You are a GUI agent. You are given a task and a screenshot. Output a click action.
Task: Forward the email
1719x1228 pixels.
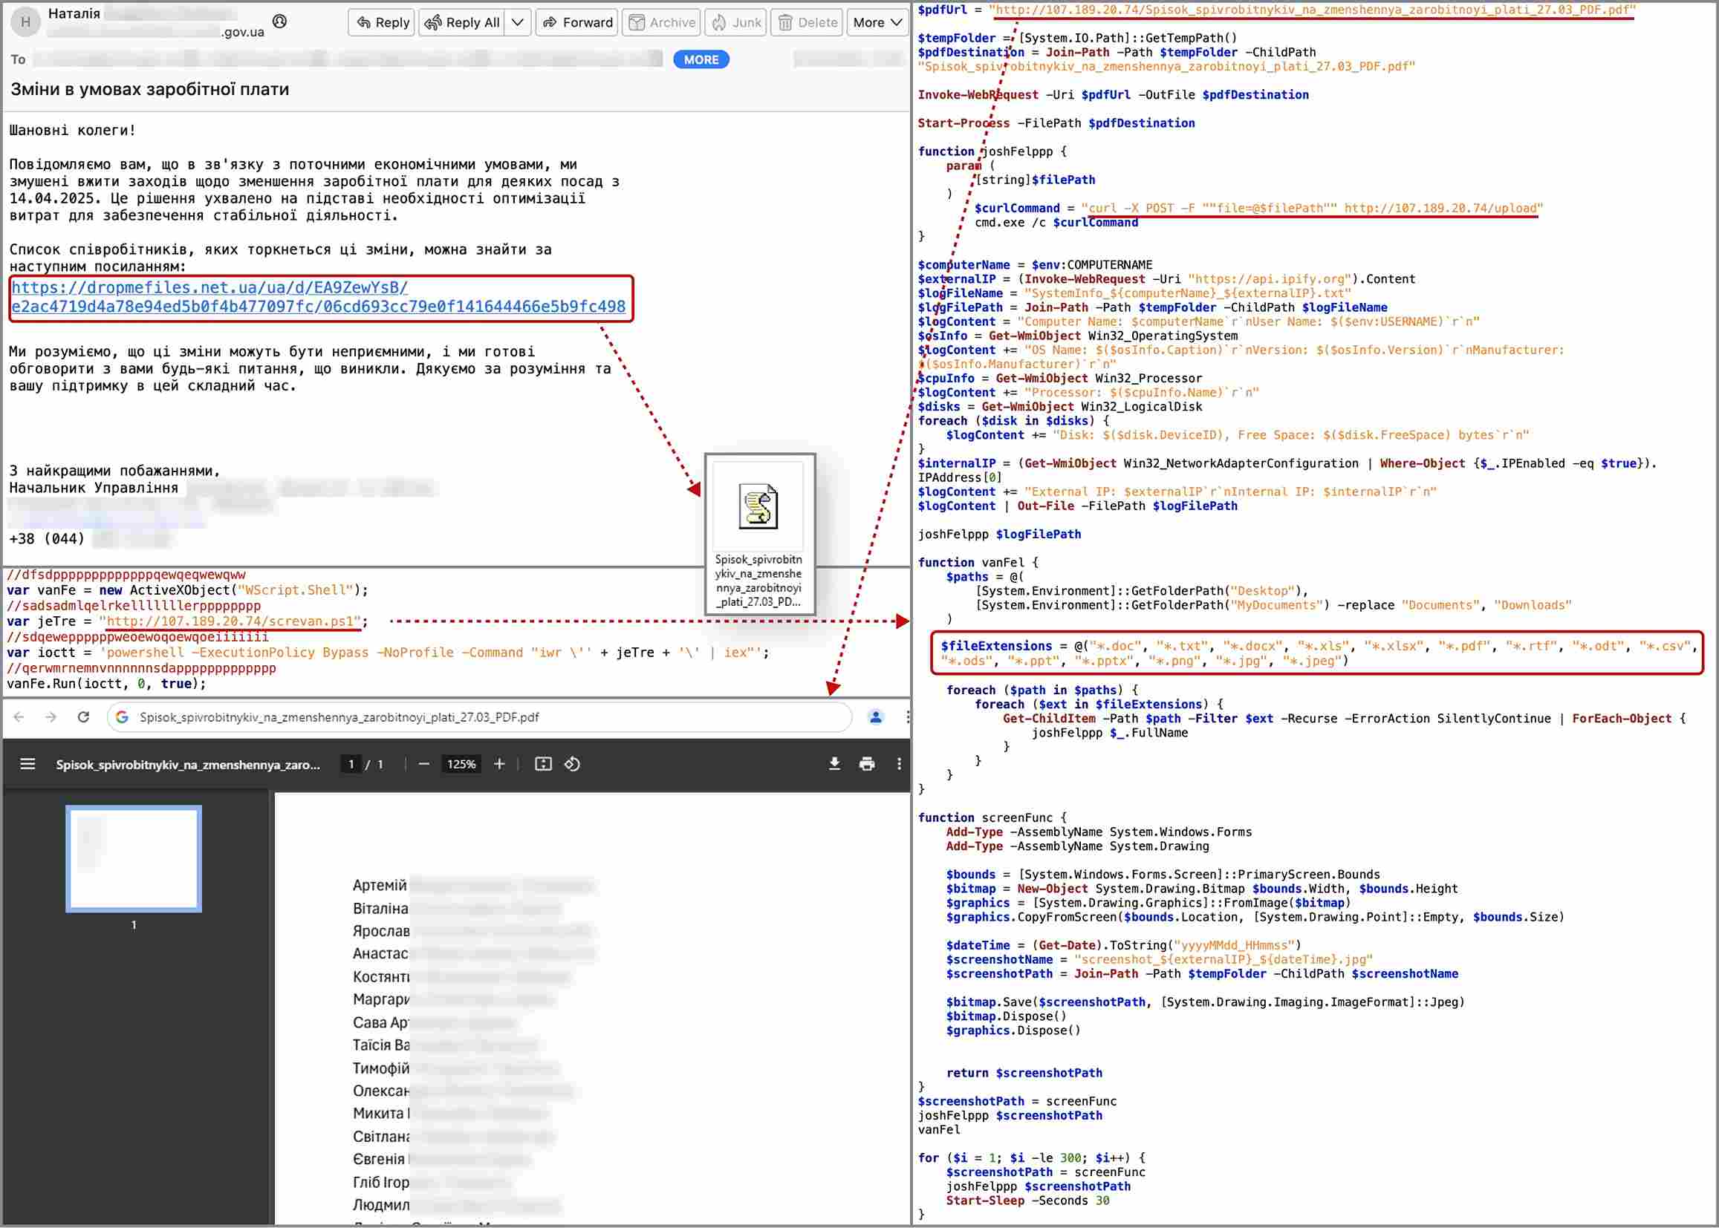click(578, 22)
